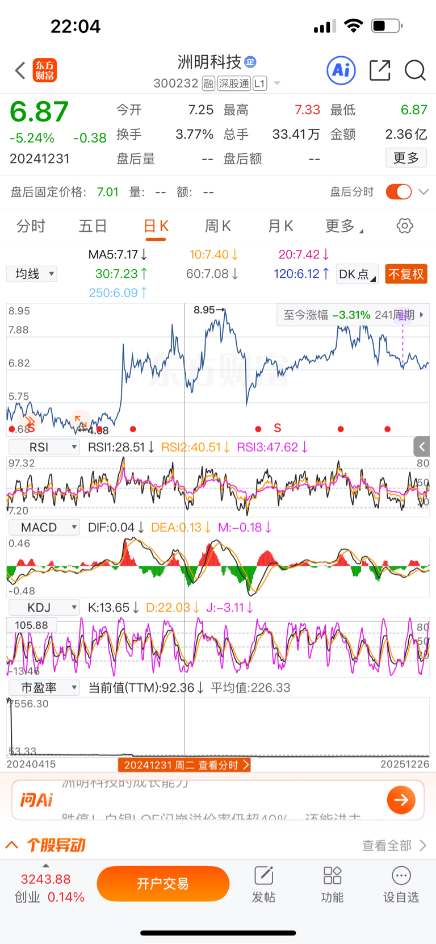
Task: Open the KDJ indicator dropdown
Action: point(44,607)
